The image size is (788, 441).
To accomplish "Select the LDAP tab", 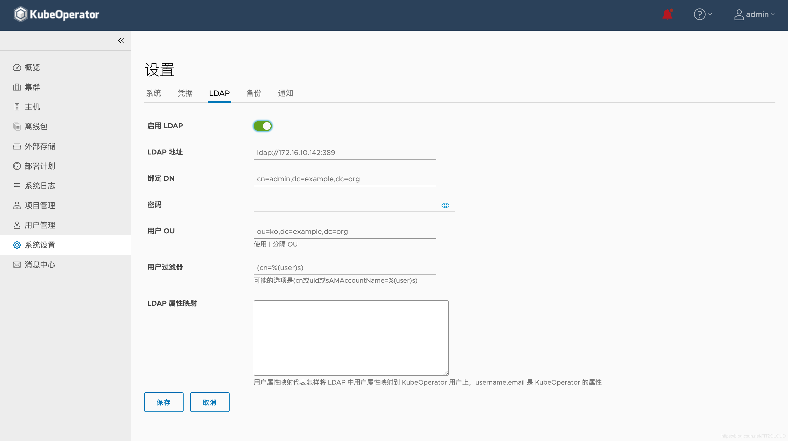I will click(x=219, y=93).
